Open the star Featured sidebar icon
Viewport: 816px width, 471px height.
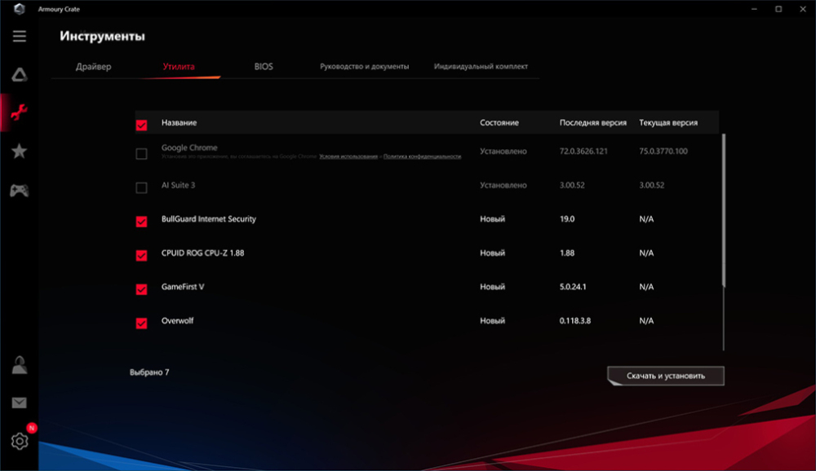point(20,152)
